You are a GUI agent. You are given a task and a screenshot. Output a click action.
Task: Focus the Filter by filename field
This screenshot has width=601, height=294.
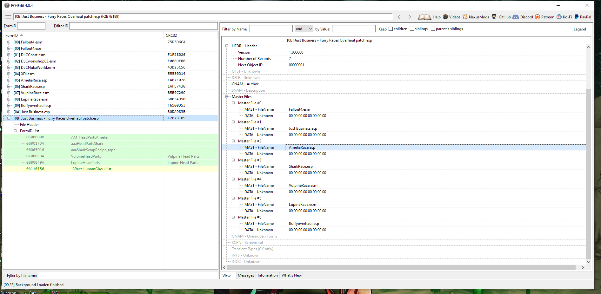[x=128, y=276]
